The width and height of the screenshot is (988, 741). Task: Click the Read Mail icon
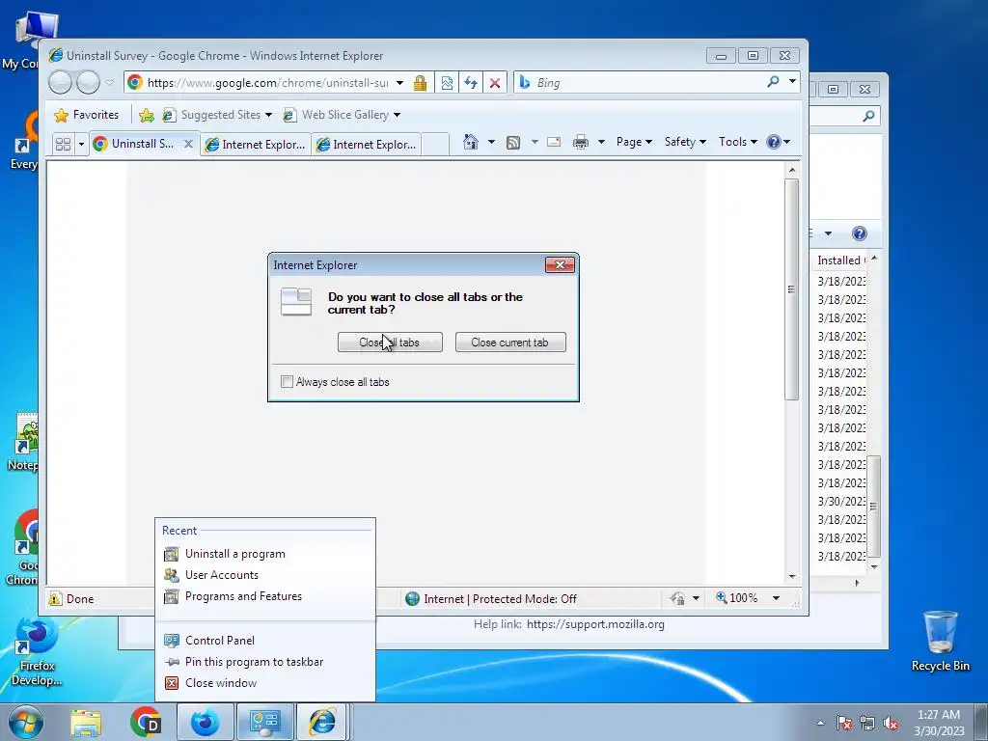tap(554, 142)
